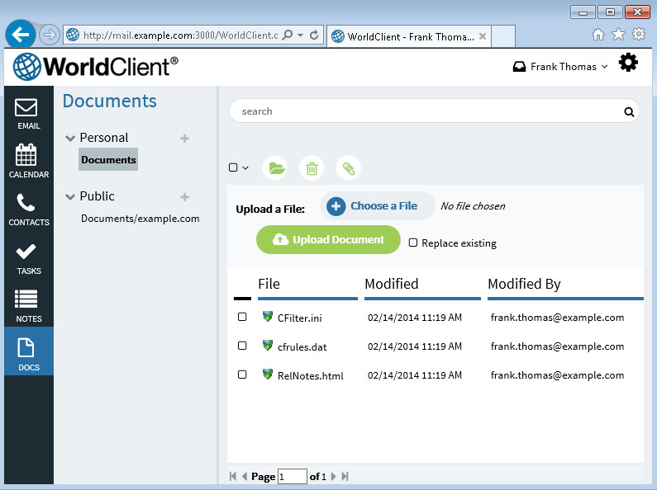Open the Frank Thomas account dropdown
This screenshot has width=657, height=490.
point(561,67)
